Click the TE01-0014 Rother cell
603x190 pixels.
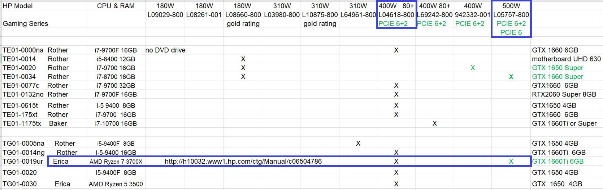point(35,59)
